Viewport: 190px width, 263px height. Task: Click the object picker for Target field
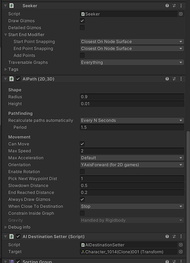pyautogui.click(x=181, y=252)
